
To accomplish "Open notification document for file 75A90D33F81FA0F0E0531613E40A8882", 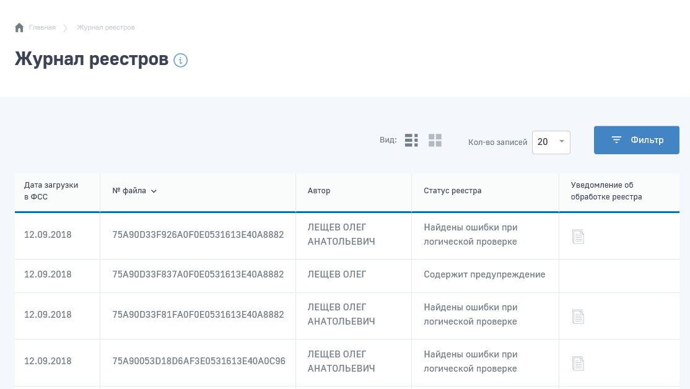I will tap(578, 317).
